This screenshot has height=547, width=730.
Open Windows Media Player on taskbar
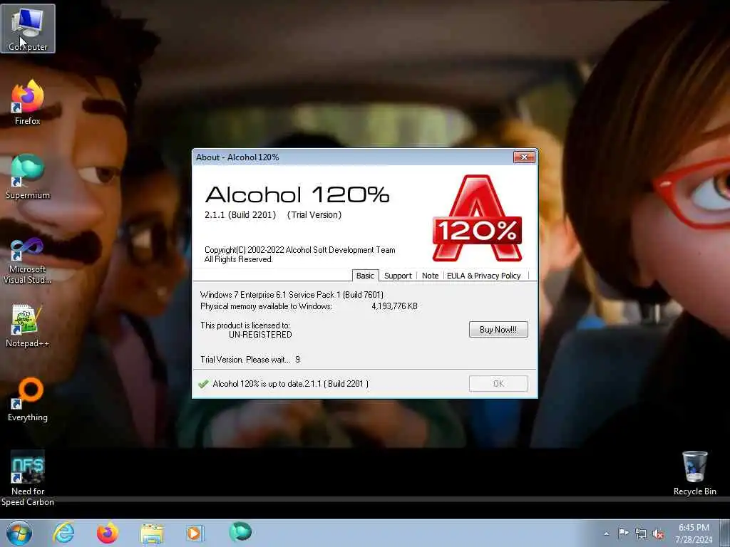tap(195, 533)
